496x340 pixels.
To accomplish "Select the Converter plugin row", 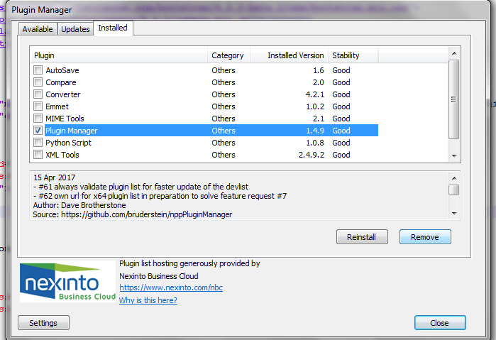I will [206, 94].
